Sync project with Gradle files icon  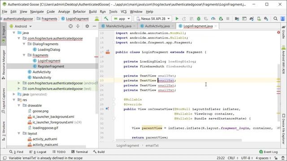pyautogui.click(x=252, y=19)
